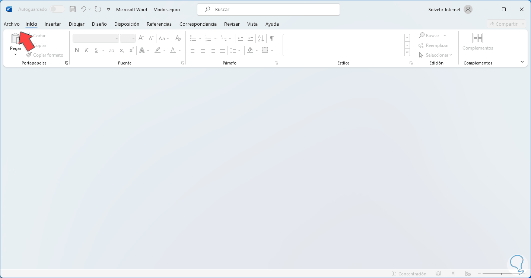Toggle show paragraph marks ¶

(x=272, y=38)
